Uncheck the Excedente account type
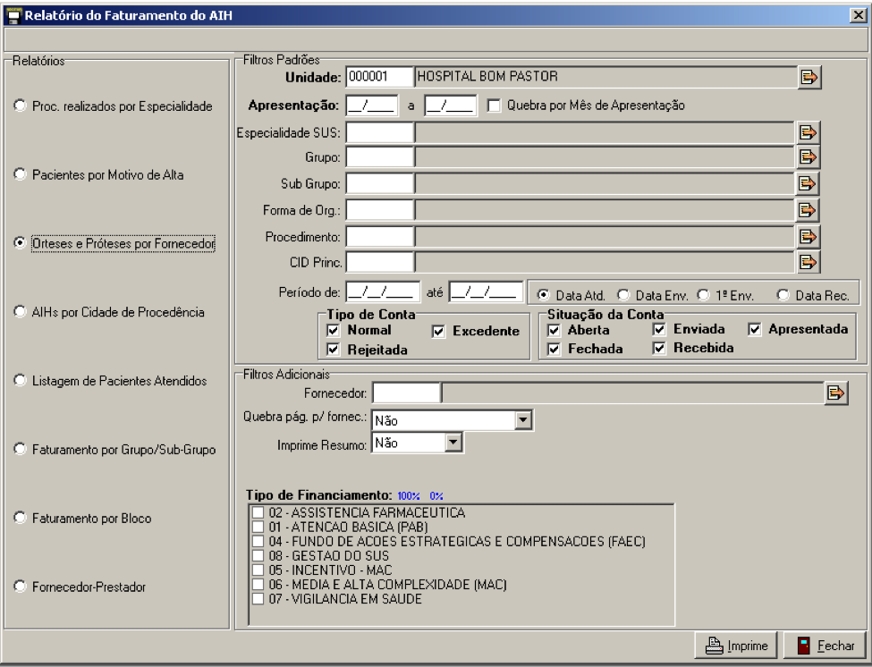This screenshot has width=872, height=667. pos(438,331)
